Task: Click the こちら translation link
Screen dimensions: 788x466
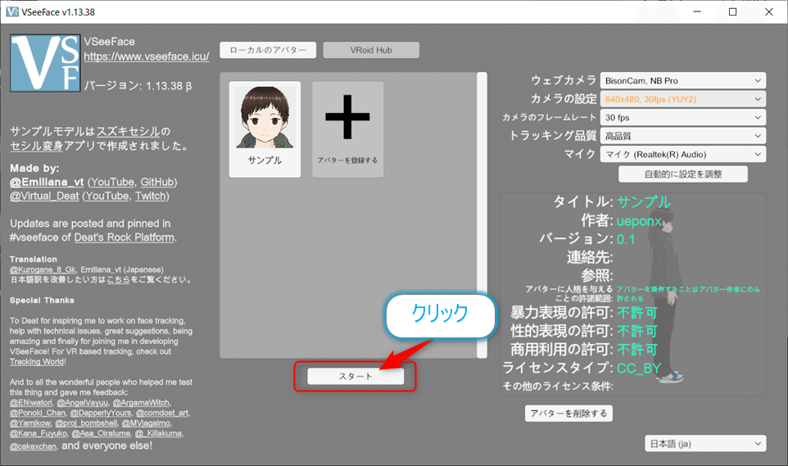Action: [x=119, y=279]
